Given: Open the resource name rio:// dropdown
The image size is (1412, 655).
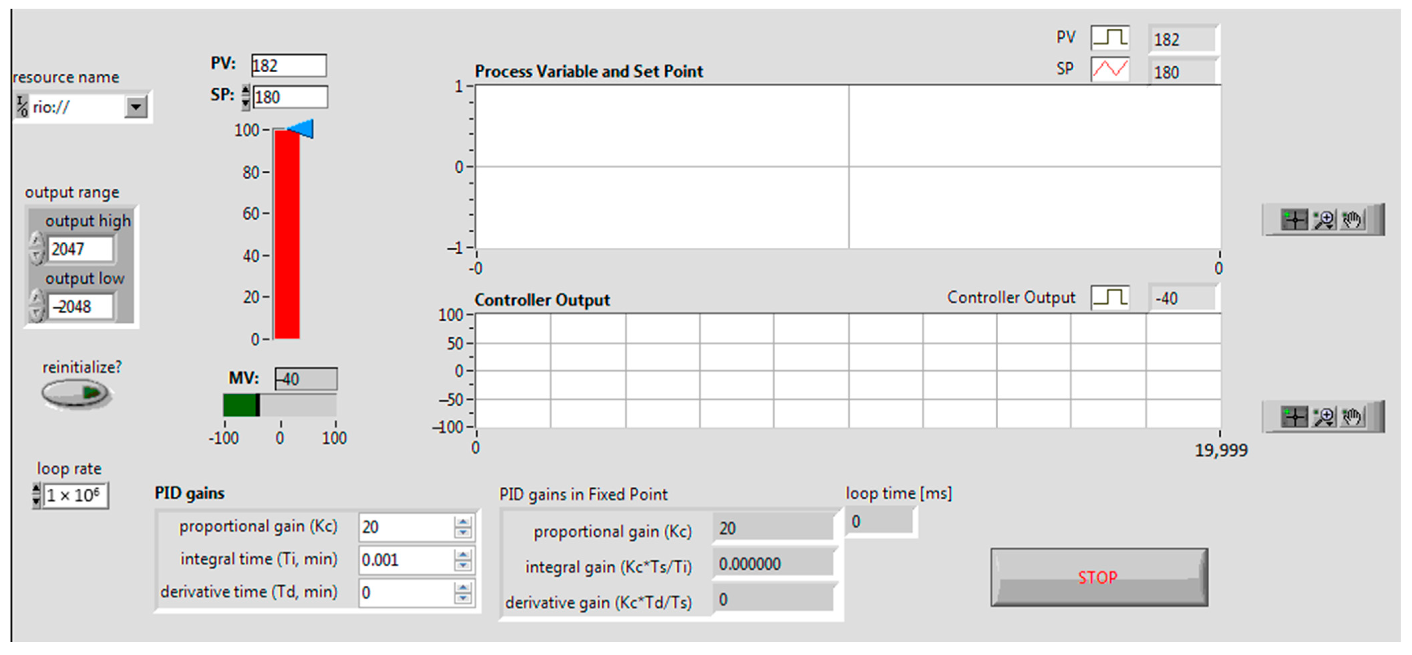Looking at the screenshot, I should (135, 107).
